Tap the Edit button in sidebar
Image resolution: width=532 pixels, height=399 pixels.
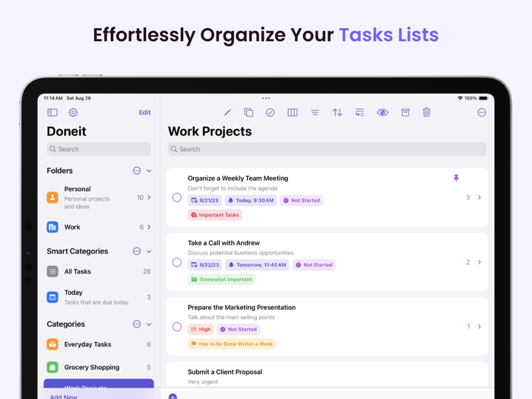click(144, 112)
